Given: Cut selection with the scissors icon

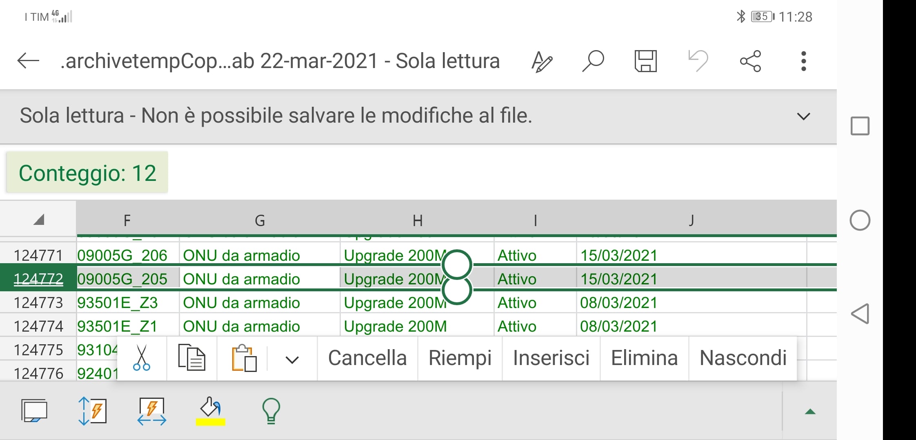Looking at the screenshot, I should pyautogui.click(x=142, y=358).
